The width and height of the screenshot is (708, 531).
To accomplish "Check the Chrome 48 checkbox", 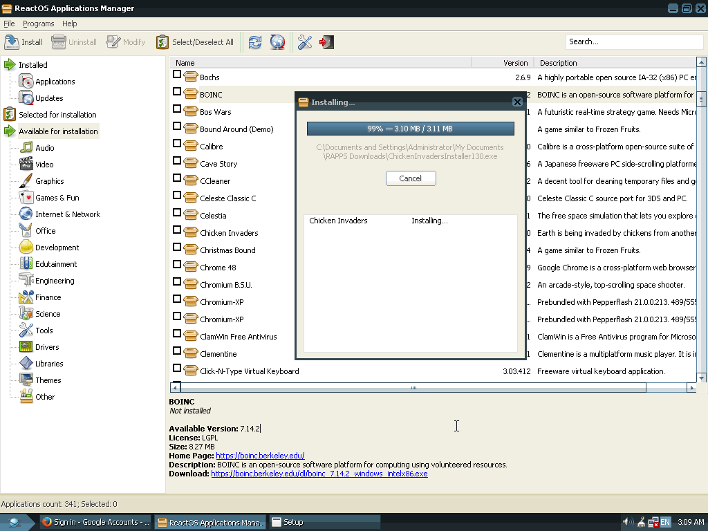I will click(177, 265).
